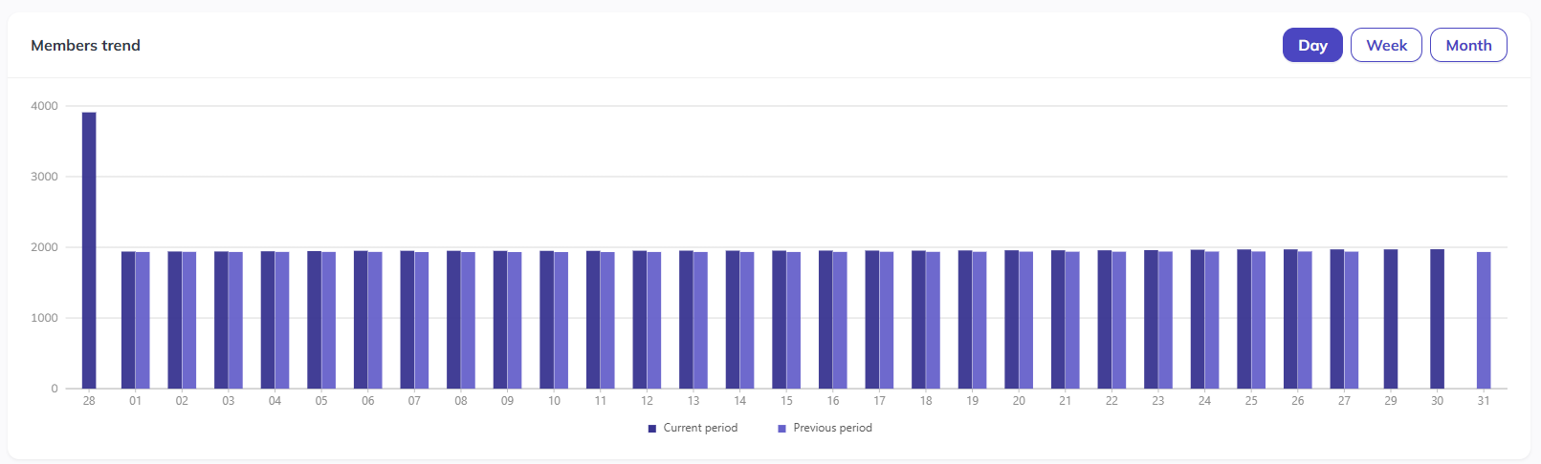The height and width of the screenshot is (464, 1541).
Task: Toggle Previous period legend entry
Action: [x=825, y=428]
